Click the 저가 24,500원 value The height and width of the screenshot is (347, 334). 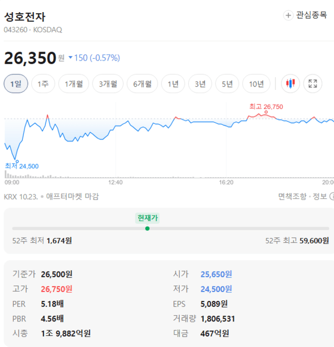pos(216,289)
